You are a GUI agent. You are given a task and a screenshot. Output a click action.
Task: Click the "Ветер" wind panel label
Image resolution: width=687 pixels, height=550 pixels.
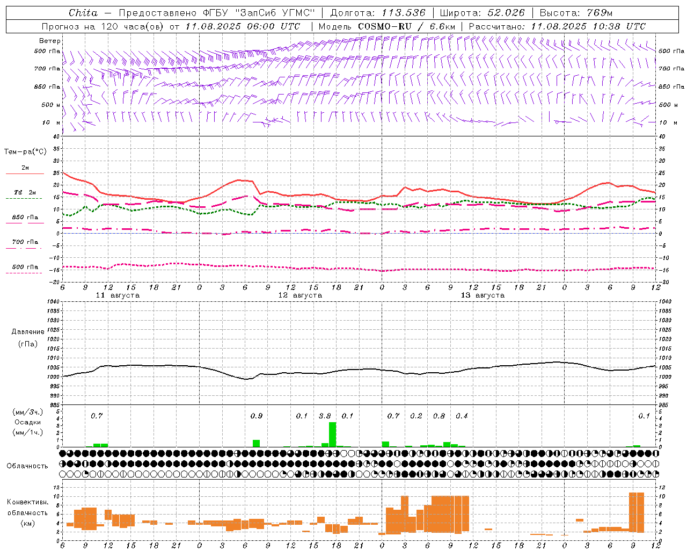pyautogui.click(x=49, y=41)
